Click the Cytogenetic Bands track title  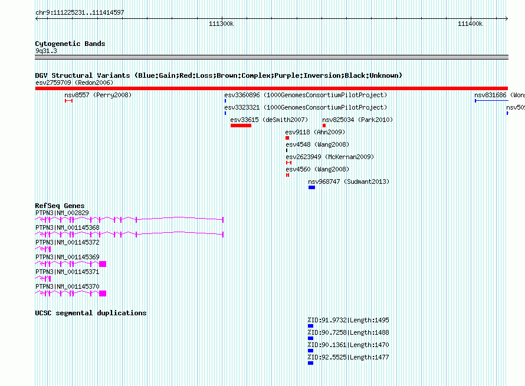pos(70,44)
